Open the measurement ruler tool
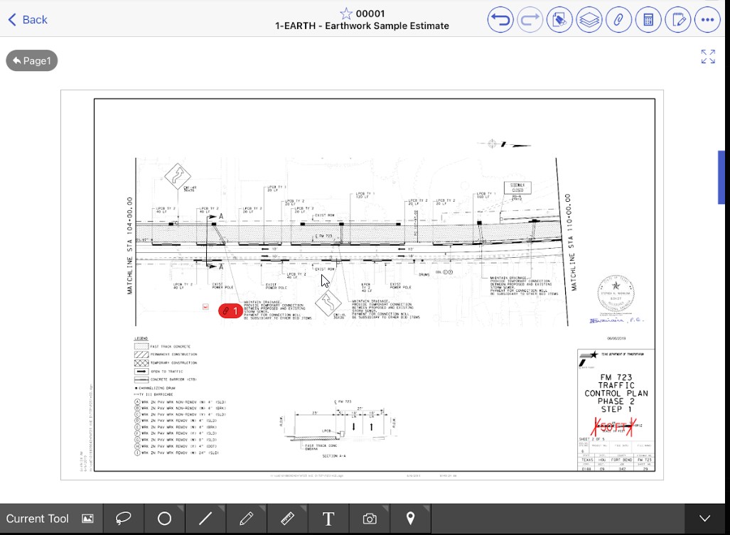Screen dimensions: 730x535 click(x=287, y=519)
